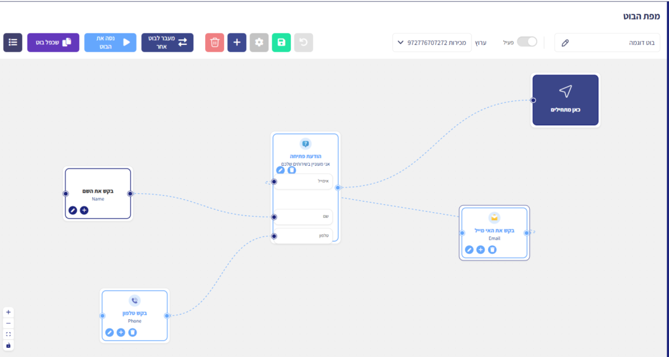This screenshot has width=669, height=357.
Task: Click the left port of the Phone node
Action: [103, 316]
